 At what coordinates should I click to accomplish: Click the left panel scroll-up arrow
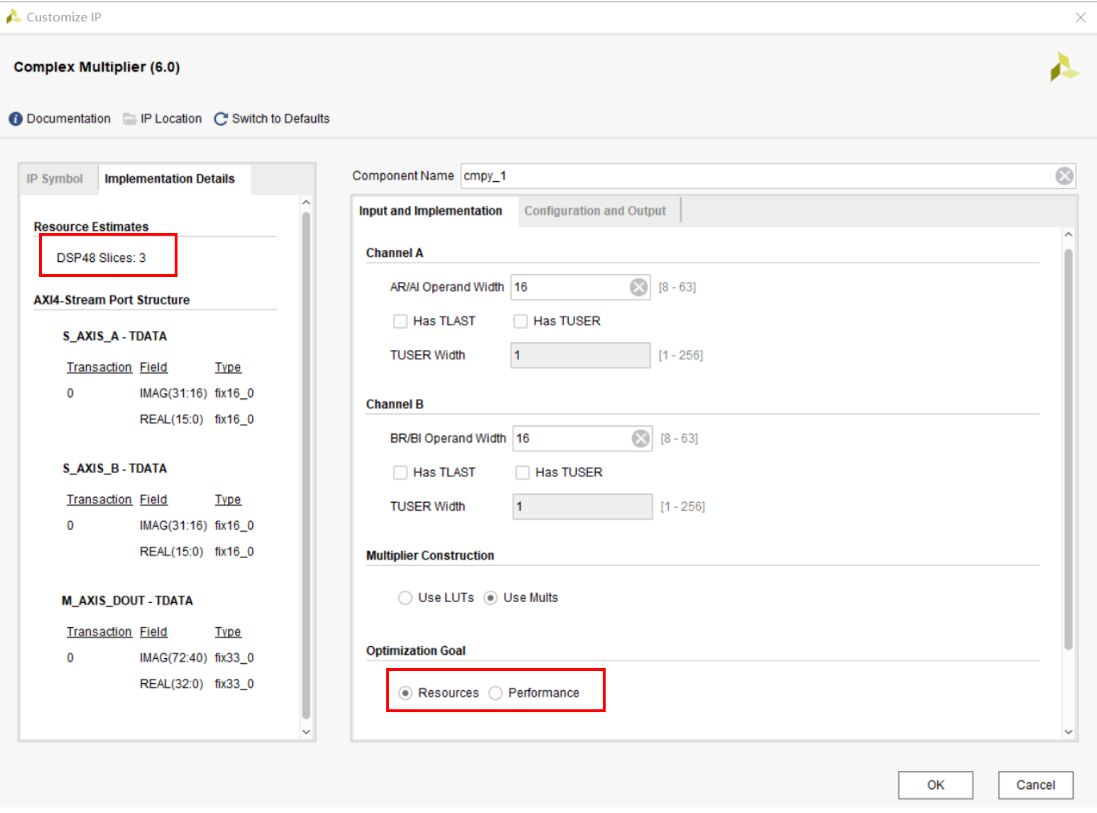306,203
